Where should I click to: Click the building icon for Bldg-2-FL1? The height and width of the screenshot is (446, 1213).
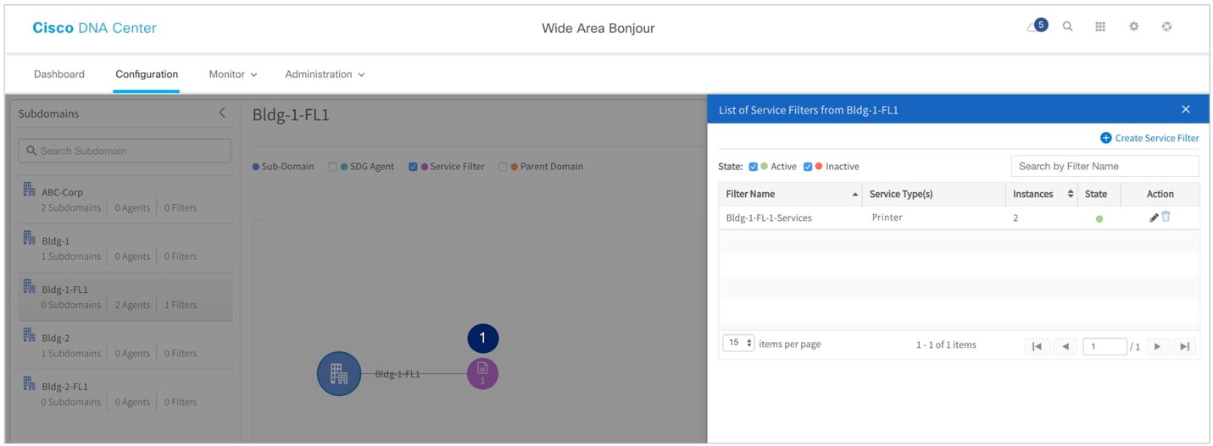pos(30,383)
